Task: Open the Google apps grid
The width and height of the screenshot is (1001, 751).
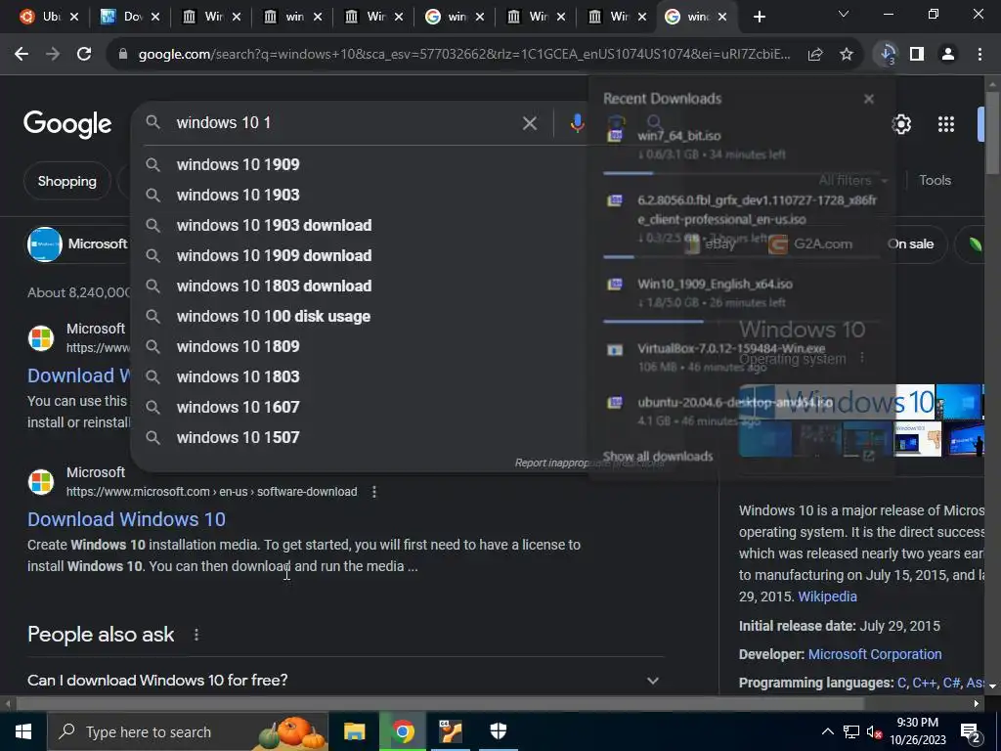Action: (x=946, y=124)
